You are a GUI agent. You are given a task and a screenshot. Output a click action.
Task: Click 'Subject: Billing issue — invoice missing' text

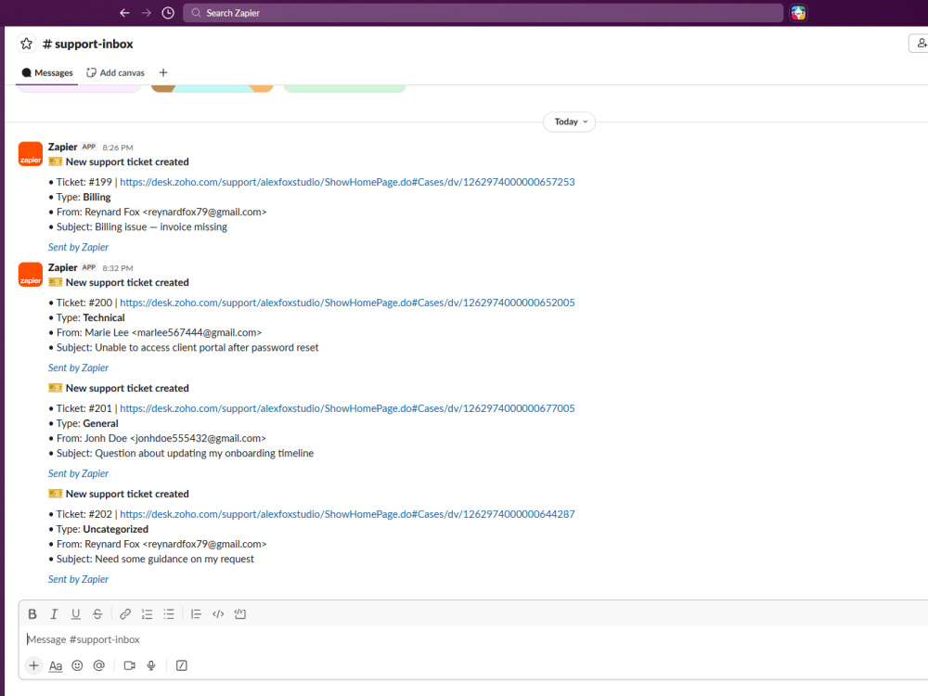pos(141,227)
